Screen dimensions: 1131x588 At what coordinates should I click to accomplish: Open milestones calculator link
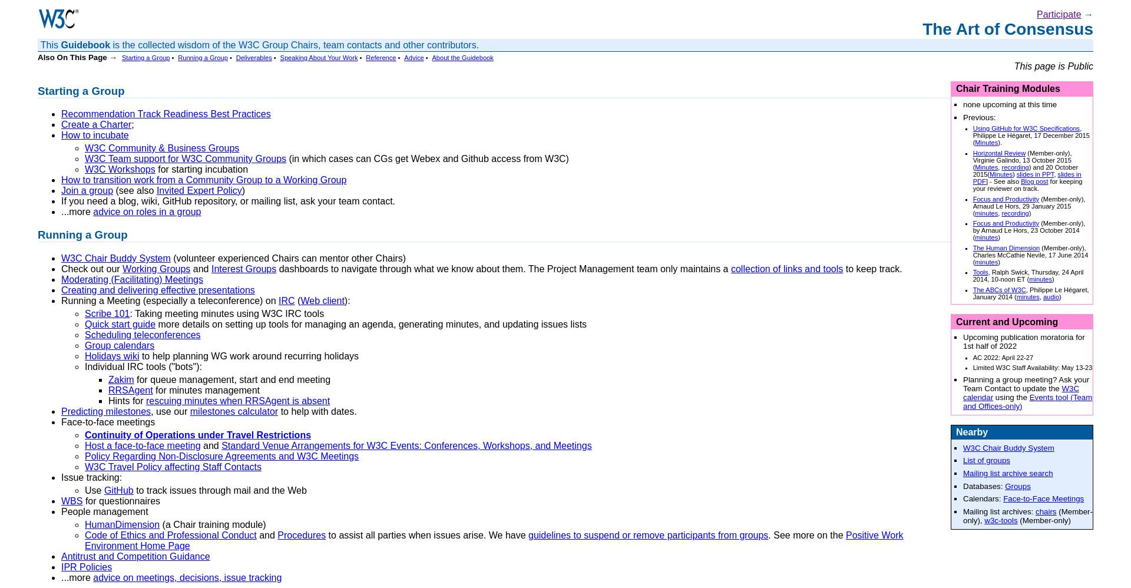pos(234,412)
